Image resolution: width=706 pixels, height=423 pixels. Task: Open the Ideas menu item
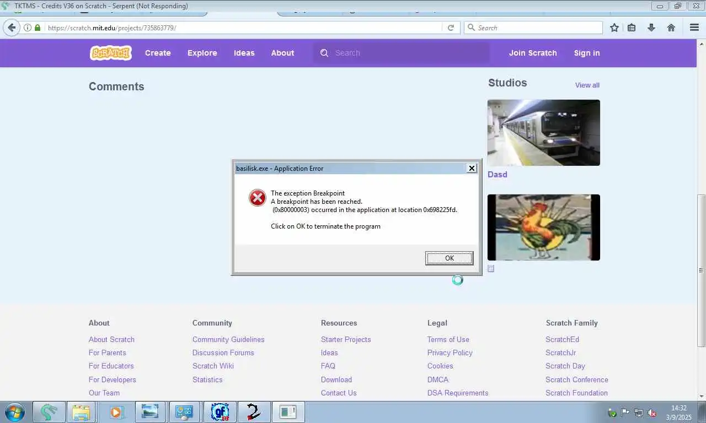244,53
